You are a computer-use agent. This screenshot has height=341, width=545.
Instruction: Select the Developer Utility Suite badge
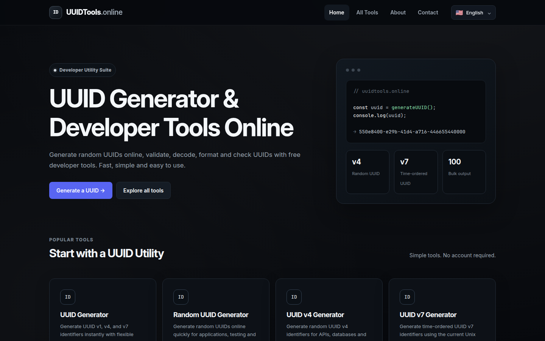pos(83,70)
